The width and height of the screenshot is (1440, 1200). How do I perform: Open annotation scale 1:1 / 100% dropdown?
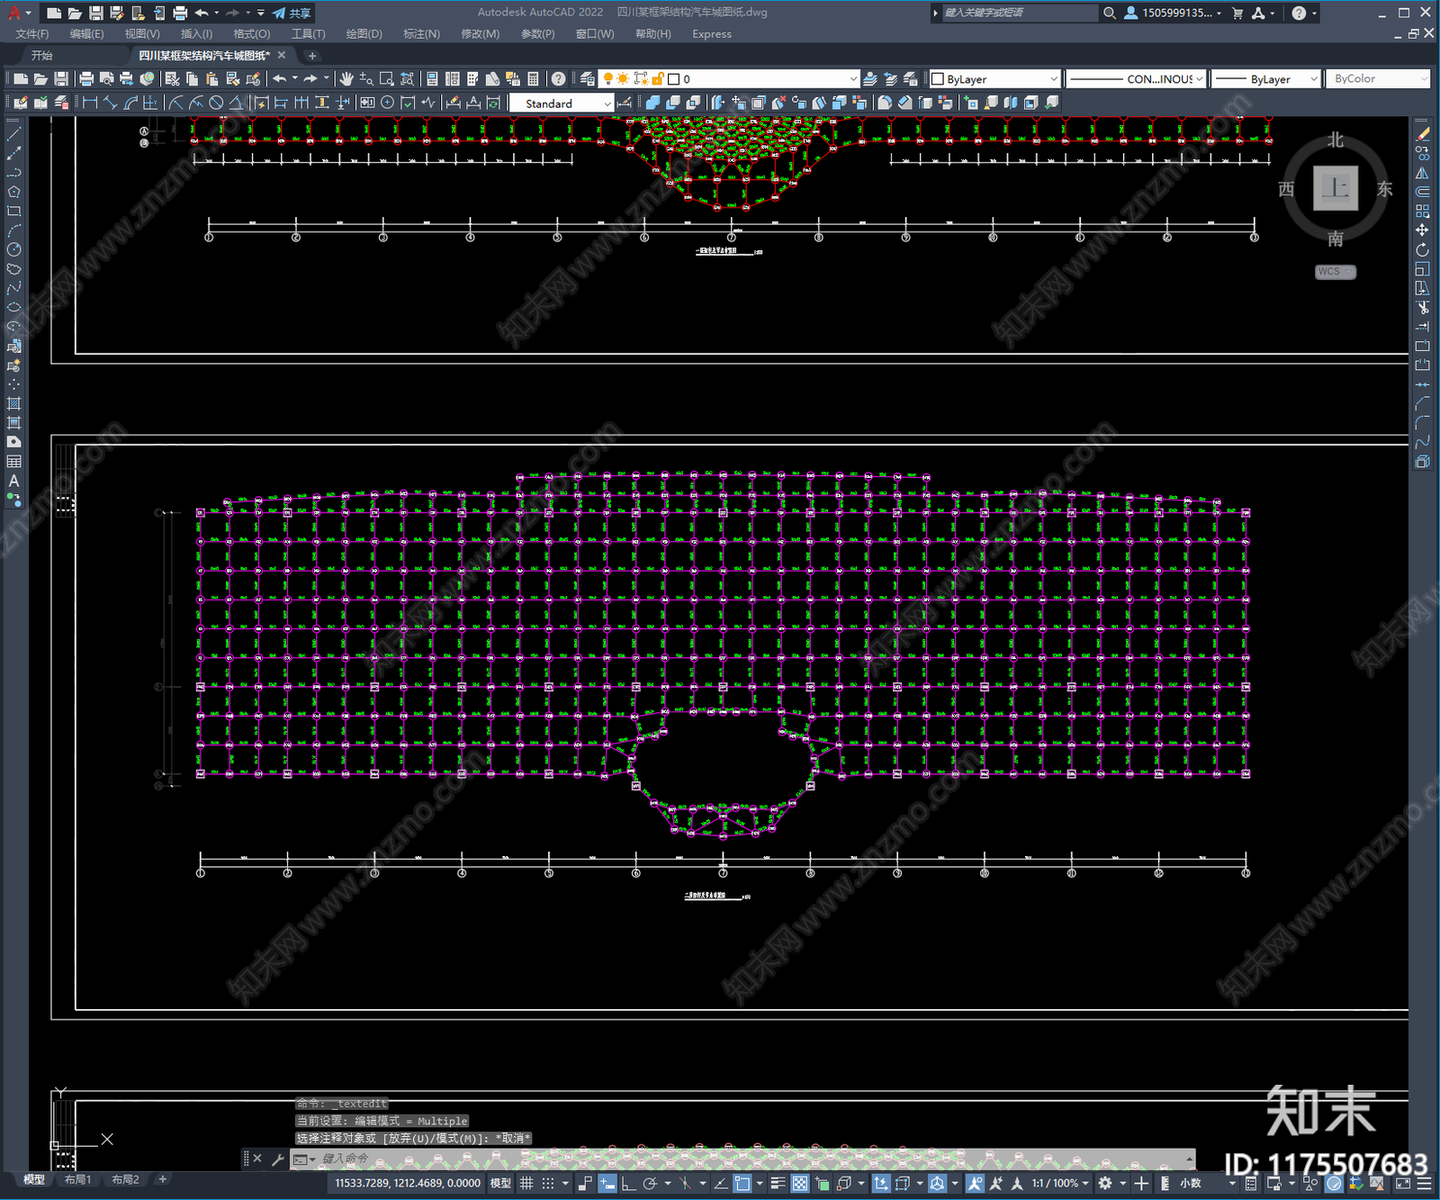pos(1059,1183)
